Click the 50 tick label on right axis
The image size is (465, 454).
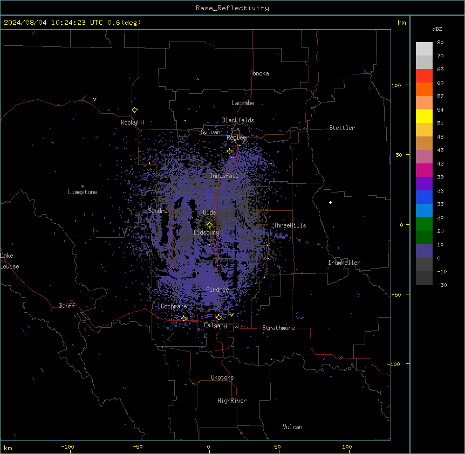(399, 155)
